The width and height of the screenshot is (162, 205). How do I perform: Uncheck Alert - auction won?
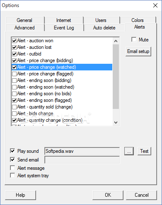click(x=14, y=41)
